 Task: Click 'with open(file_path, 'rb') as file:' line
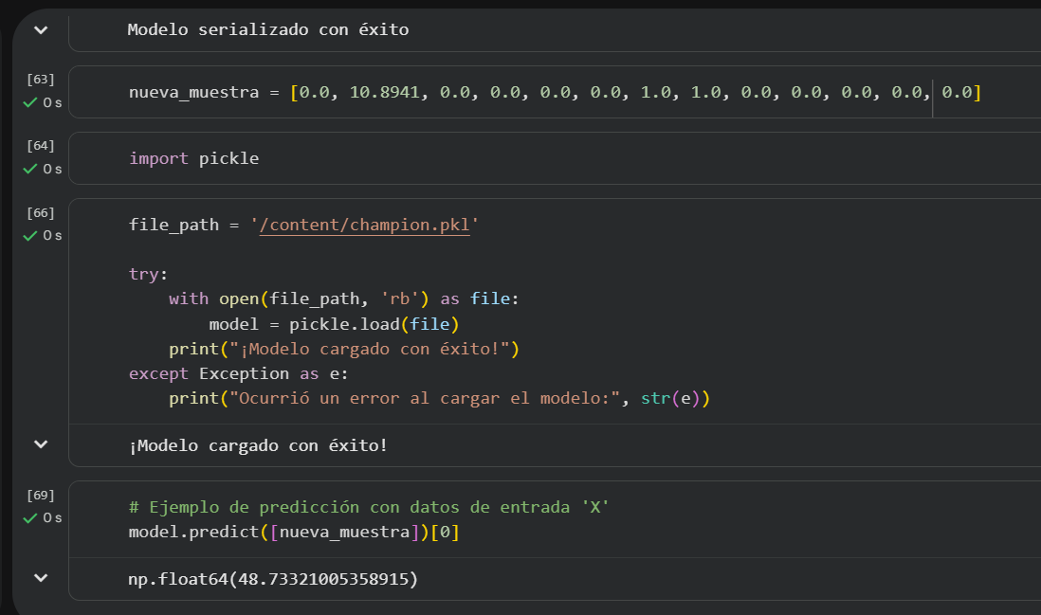[x=344, y=299]
